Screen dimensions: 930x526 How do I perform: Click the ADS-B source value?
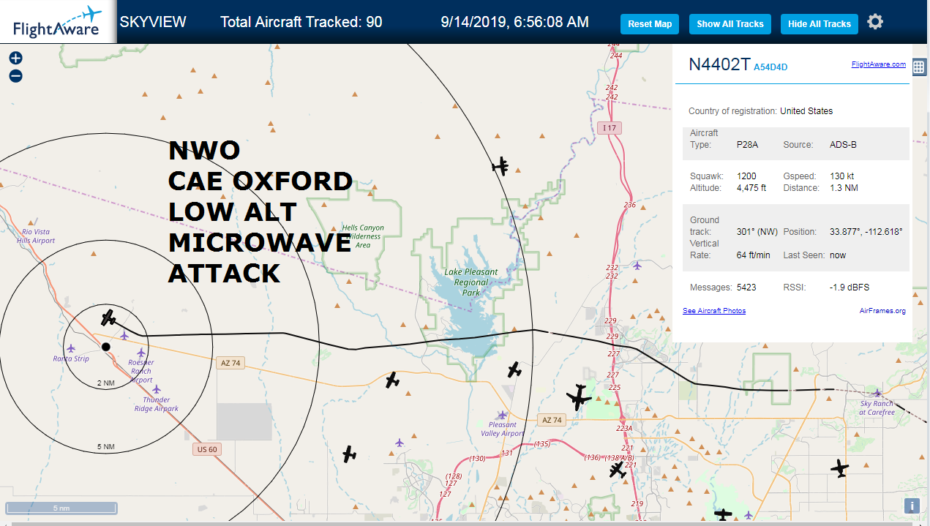click(x=843, y=145)
